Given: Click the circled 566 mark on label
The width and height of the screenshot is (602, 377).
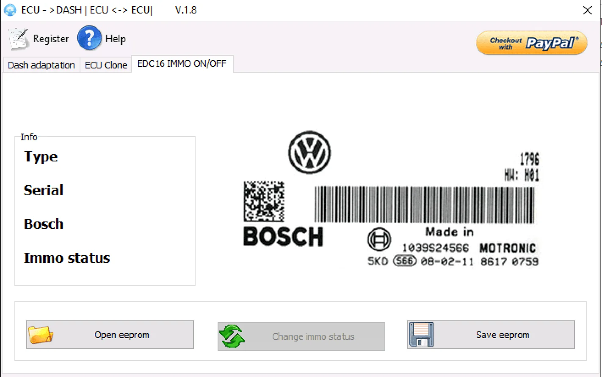Looking at the screenshot, I should pos(405,261).
